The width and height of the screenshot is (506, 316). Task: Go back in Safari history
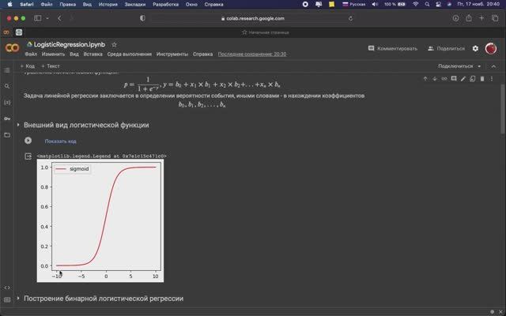pos(59,18)
